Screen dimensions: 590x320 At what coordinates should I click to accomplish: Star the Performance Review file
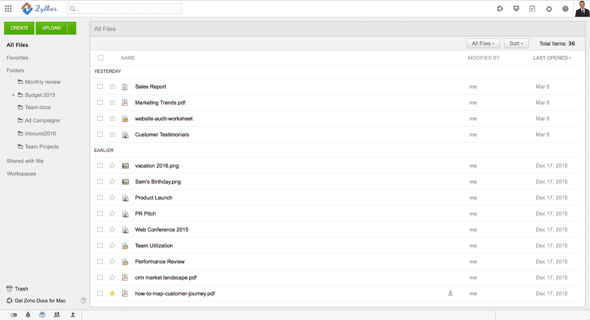(112, 261)
